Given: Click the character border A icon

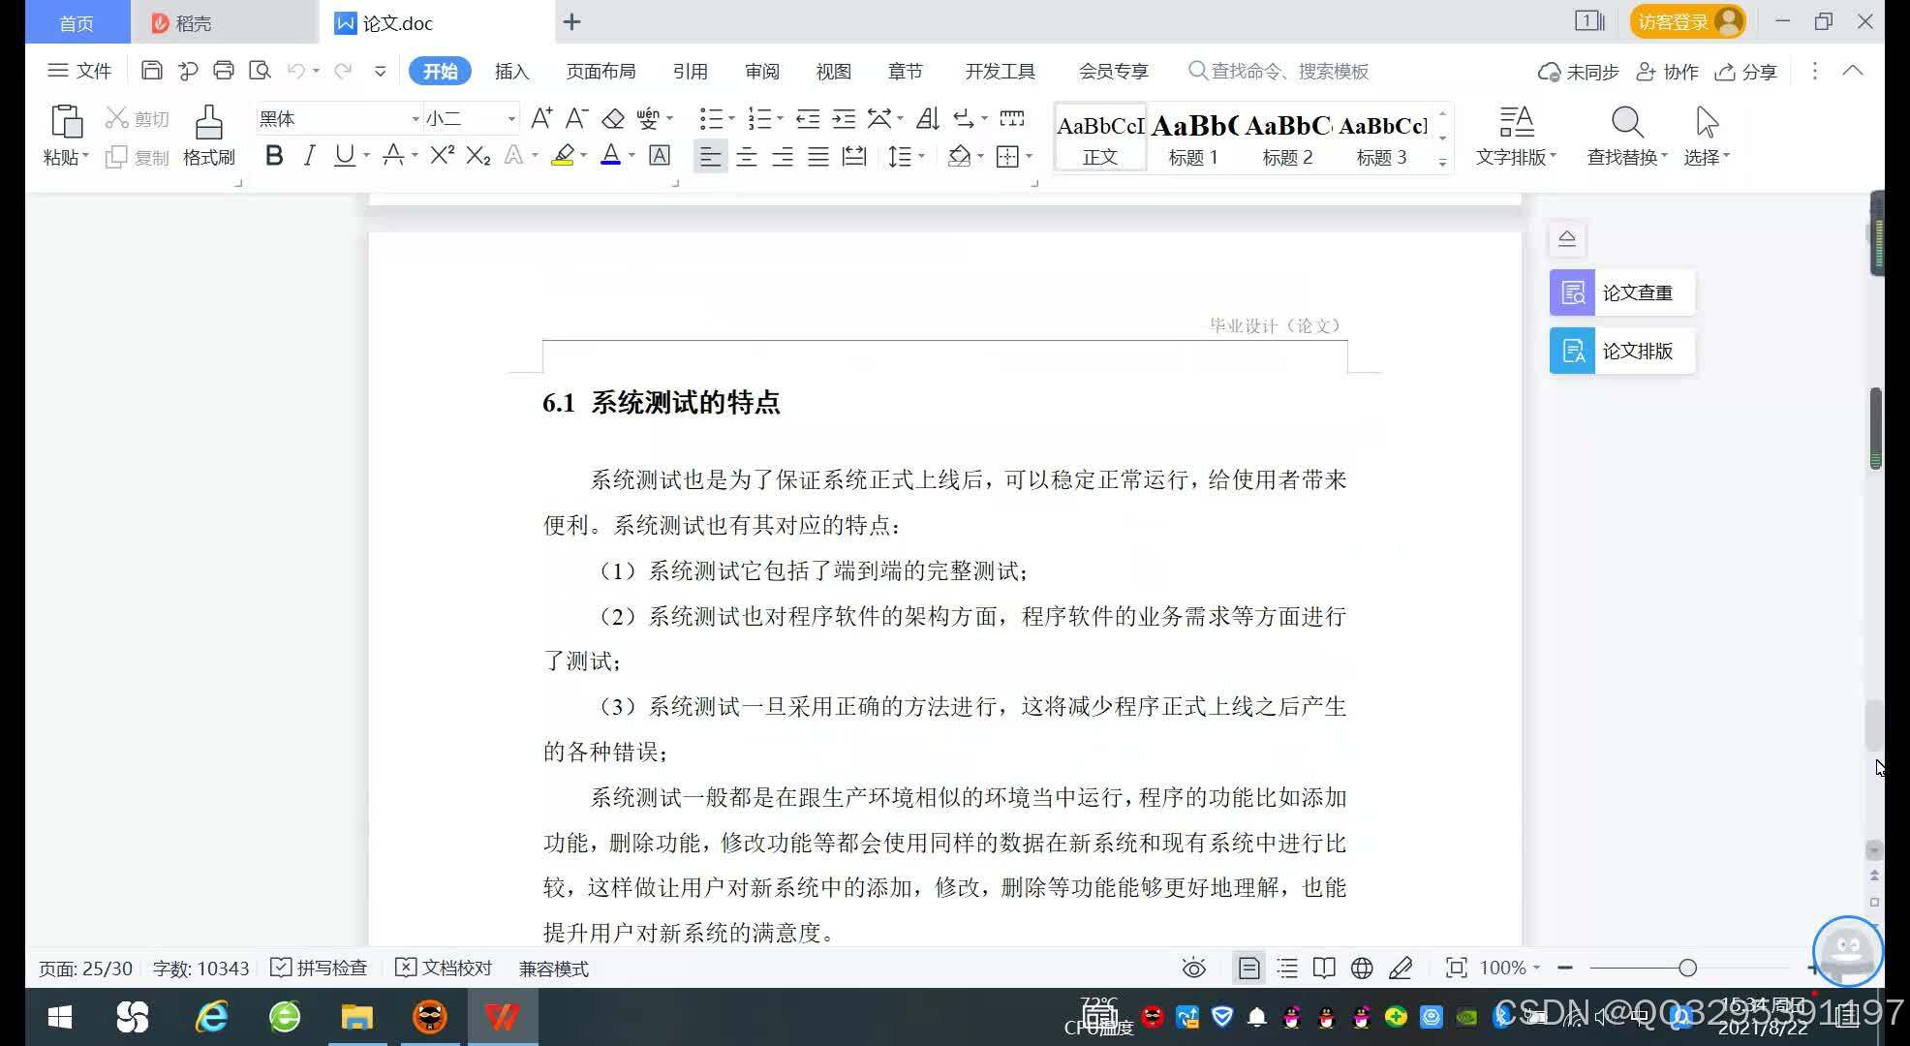Looking at the screenshot, I should pos(660,155).
